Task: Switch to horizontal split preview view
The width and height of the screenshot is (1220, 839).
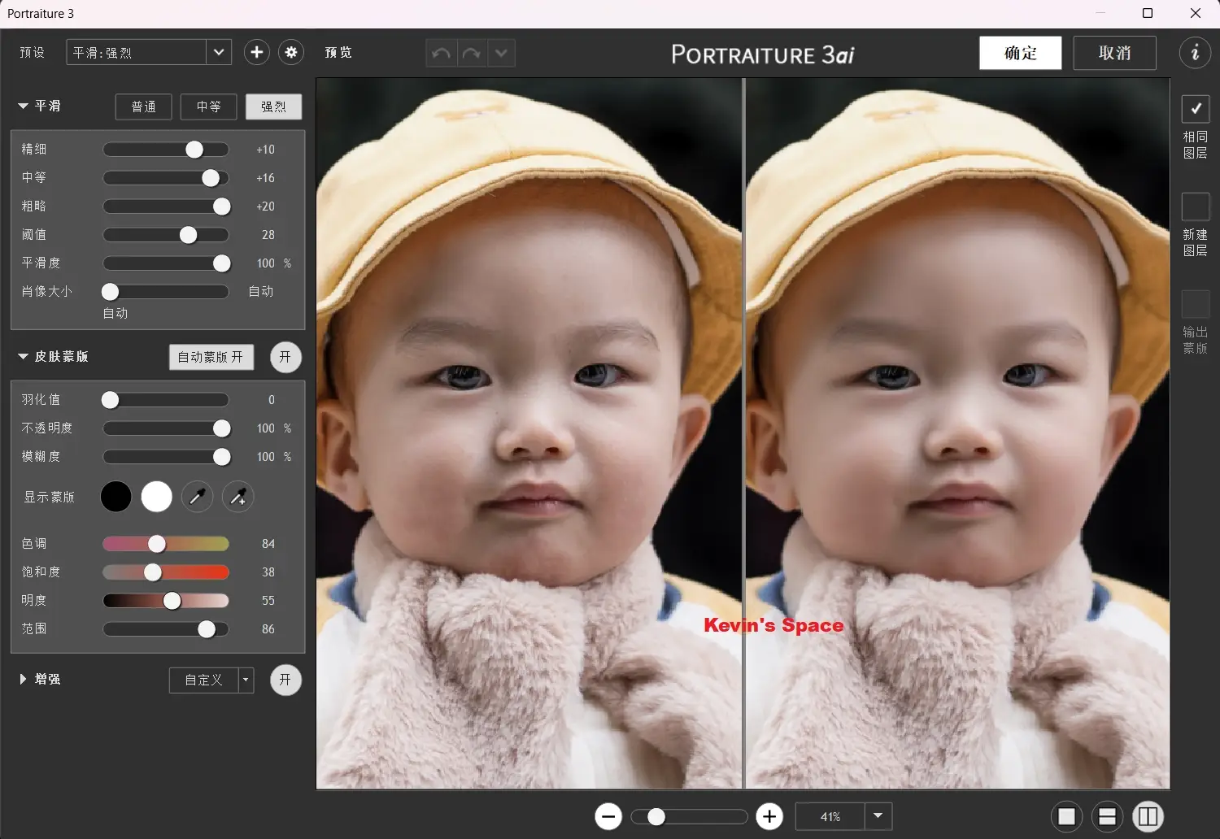Action: (1107, 816)
